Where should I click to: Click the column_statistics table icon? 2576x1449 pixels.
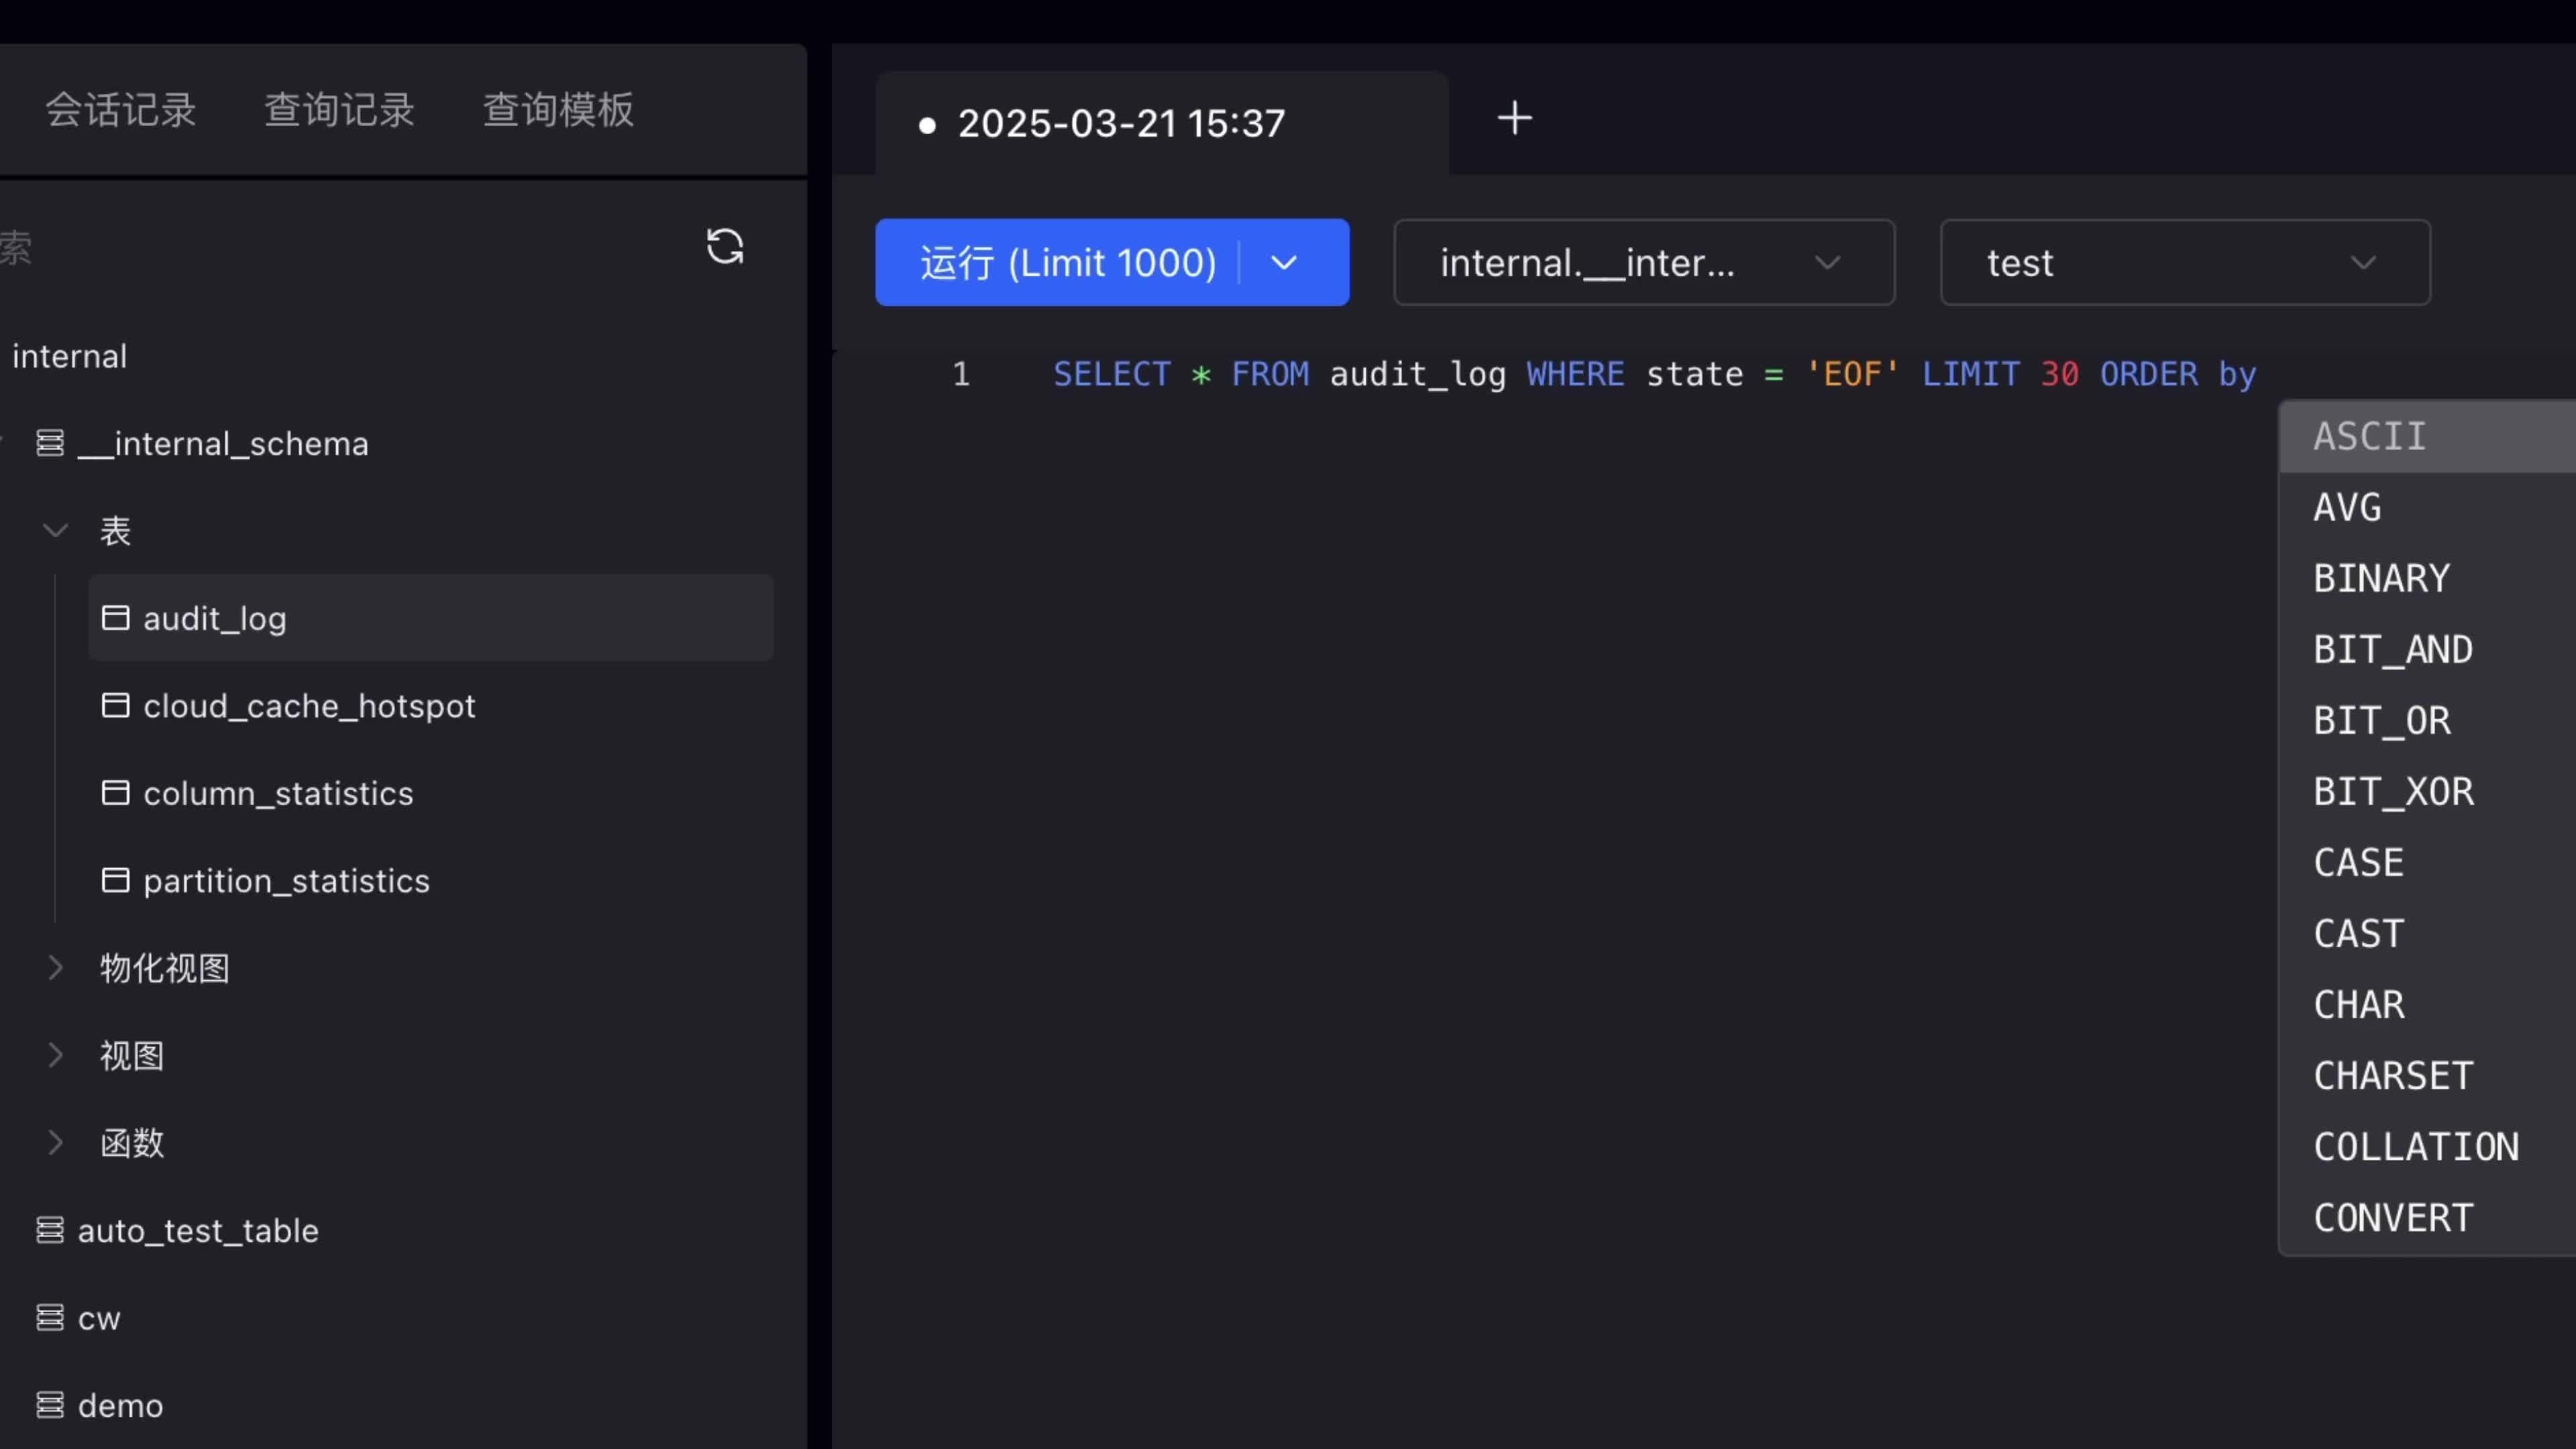(116, 793)
